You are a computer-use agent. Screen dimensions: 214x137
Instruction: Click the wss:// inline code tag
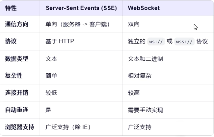[x=184, y=42]
